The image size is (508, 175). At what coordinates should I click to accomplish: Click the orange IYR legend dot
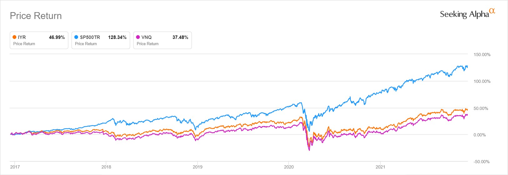click(14, 37)
